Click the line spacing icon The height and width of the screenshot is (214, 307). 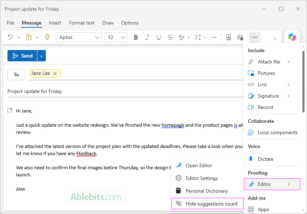coord(198,37)
